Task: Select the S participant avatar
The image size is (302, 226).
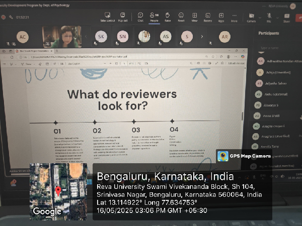Action: coord(187,37)
